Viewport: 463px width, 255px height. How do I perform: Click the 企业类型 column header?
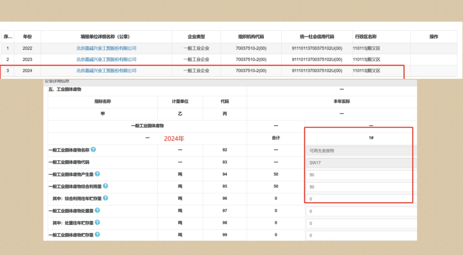pyautogui.click(x=196, y=37)
